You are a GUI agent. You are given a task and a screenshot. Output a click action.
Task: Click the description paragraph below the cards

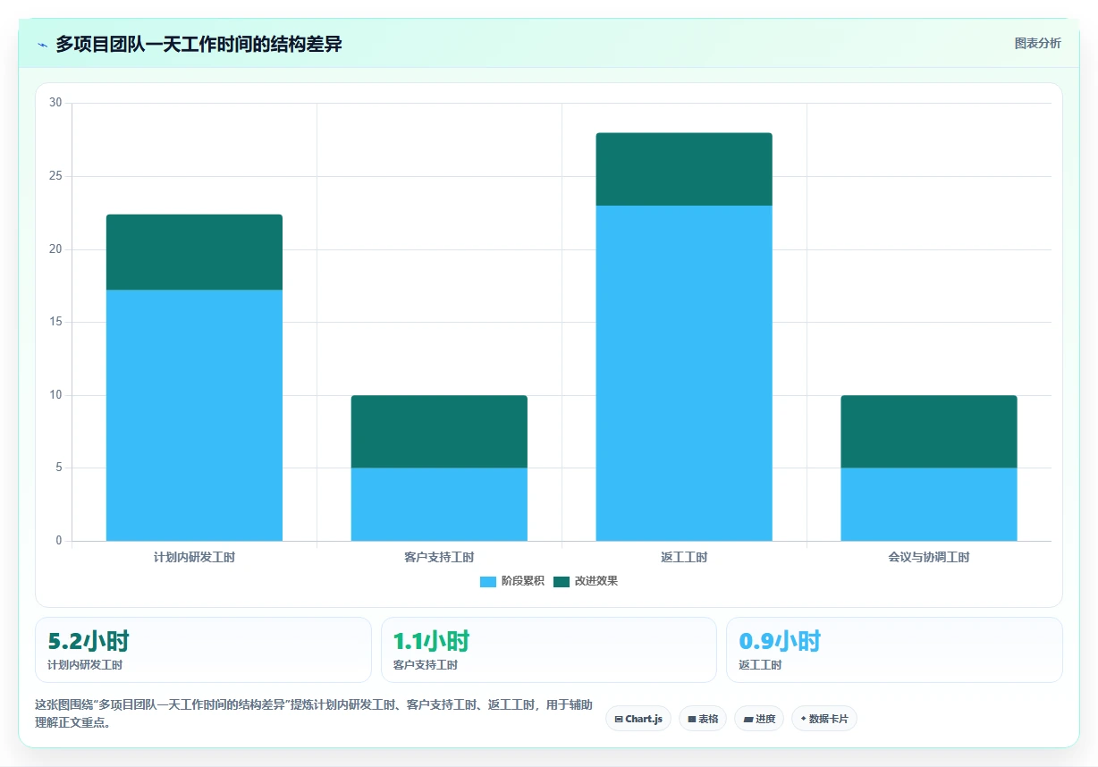(x=313, y=713)
